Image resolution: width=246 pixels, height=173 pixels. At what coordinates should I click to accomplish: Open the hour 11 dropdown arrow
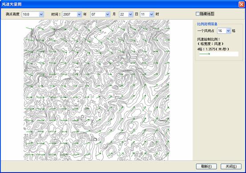(x=151, y=14)
